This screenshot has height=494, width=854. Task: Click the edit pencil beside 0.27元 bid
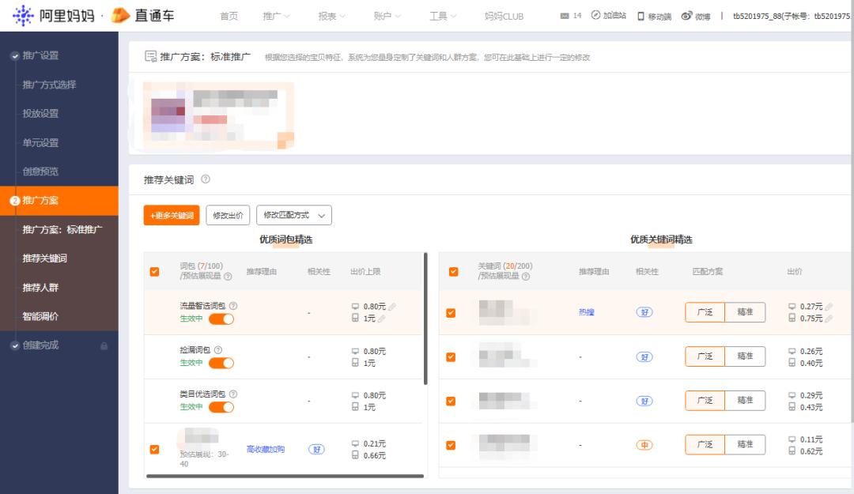click(x=827, y=307)
